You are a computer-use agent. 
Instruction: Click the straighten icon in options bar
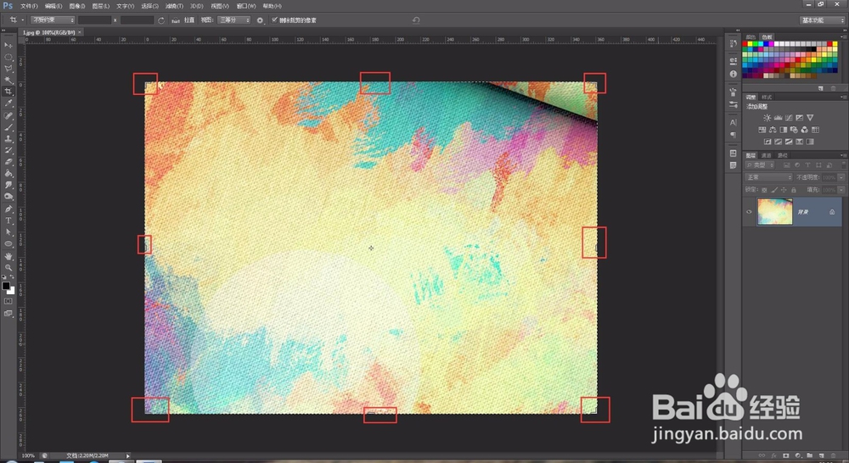click(x=176, y=20)
